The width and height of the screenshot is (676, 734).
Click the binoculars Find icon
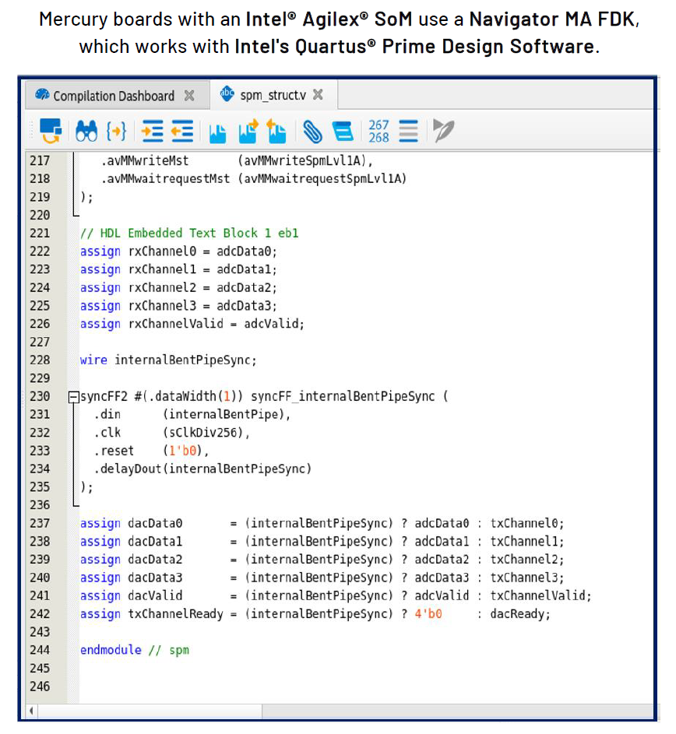86,131
